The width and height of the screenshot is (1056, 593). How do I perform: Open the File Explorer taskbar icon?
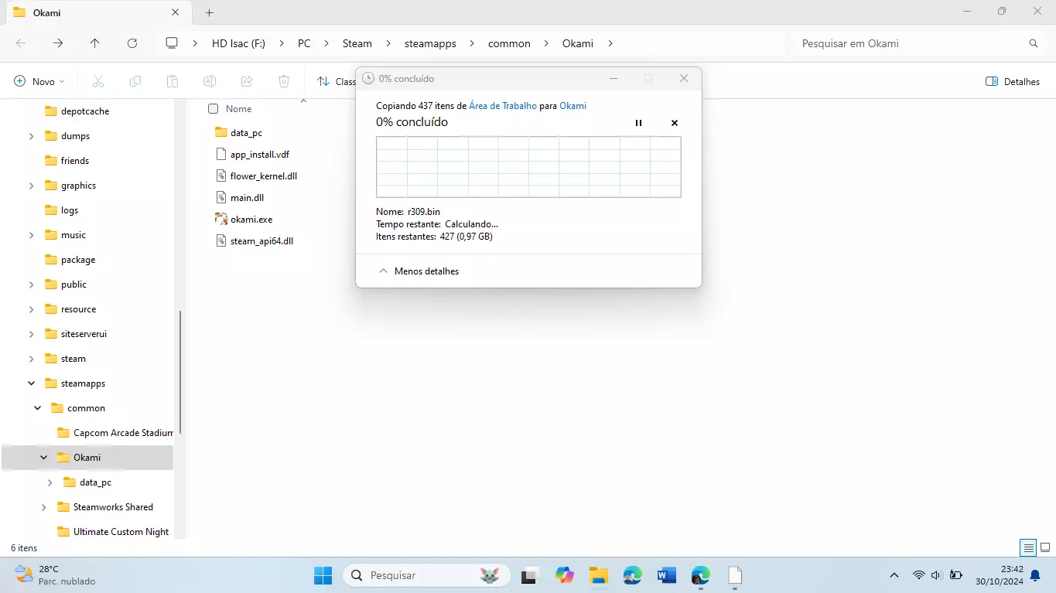(598, 575)
